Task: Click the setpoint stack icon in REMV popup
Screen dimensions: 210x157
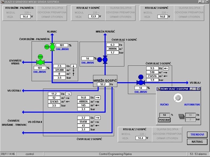Action: 182,116
